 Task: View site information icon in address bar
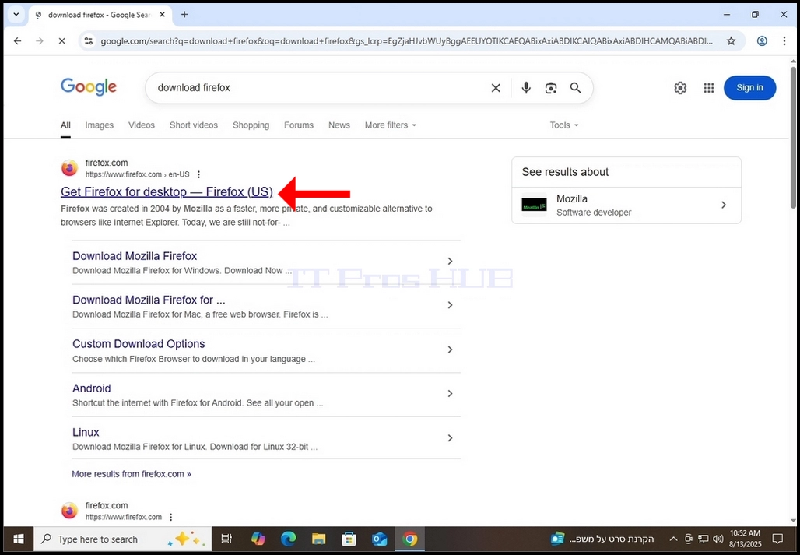coord(89,40)
